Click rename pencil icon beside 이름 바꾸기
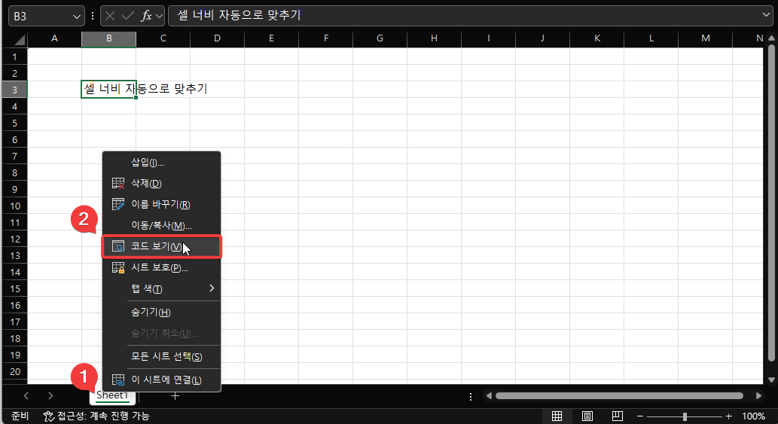 click(118, 204)
